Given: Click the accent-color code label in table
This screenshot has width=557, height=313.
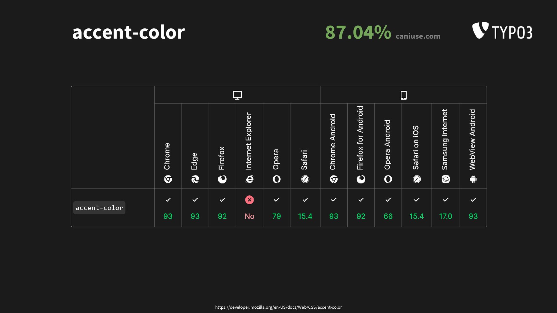Looking at the screenshot, I should [99, 208].
